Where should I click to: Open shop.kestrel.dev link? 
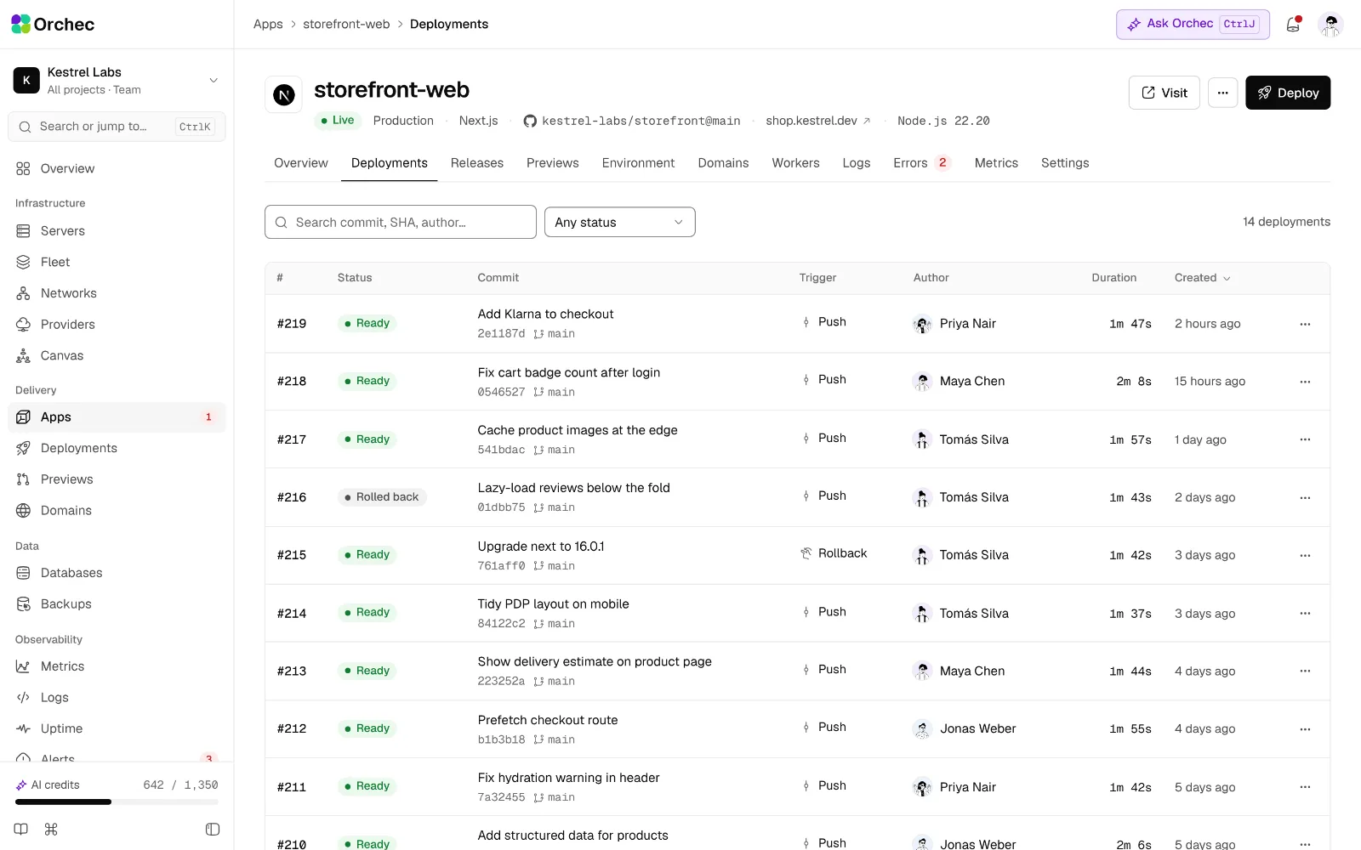click(817, 121)
